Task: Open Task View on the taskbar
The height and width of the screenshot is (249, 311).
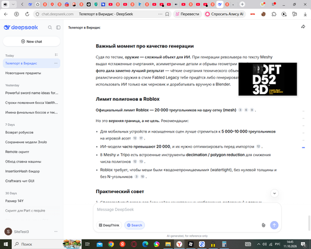Action: coord(88,244)
